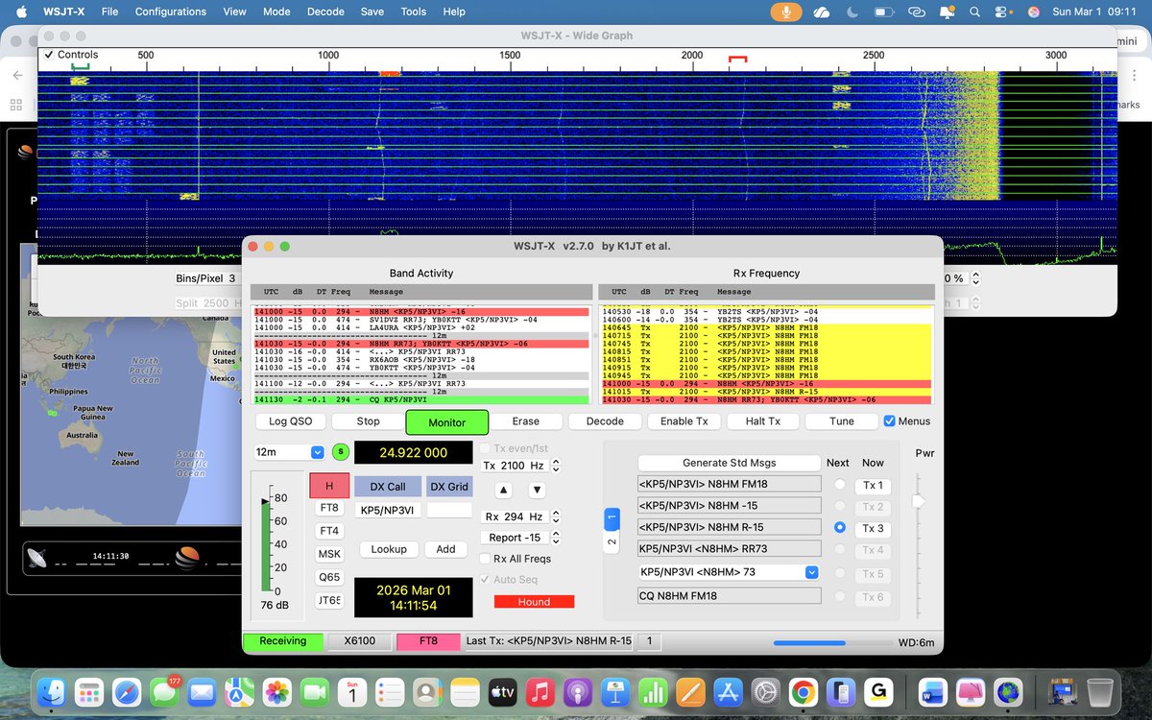Viewport: 1152px width, 720px height.
Task: Click the red Tx marker on frequency scale
Action: click(737, 60)
